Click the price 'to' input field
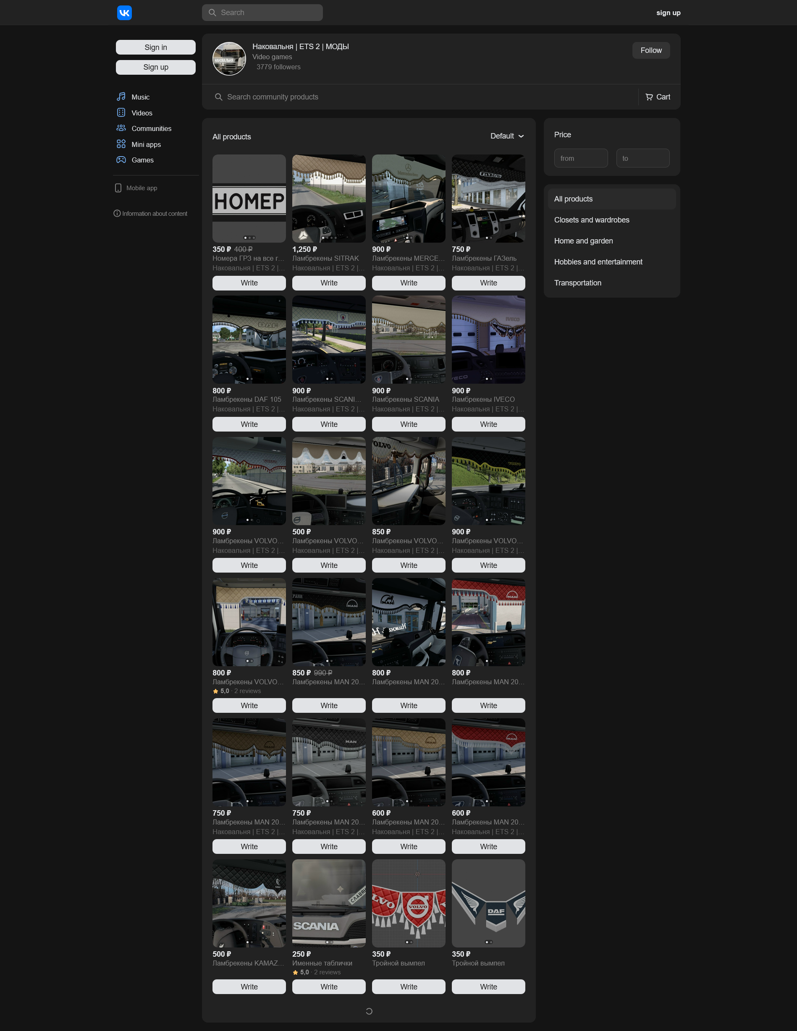This screenshot has width=797, height=1031. coord(642,158)
